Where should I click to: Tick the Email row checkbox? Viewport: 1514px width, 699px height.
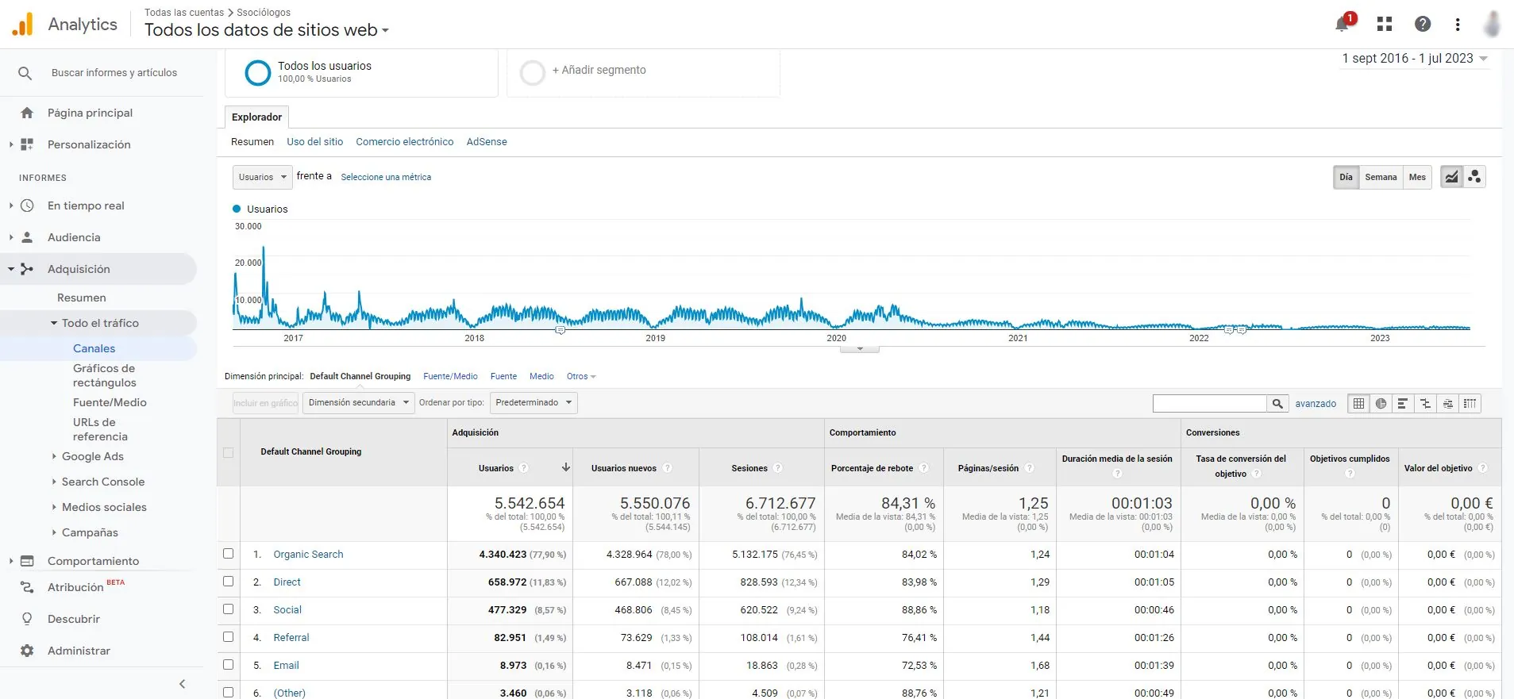[x=229, y=665]
